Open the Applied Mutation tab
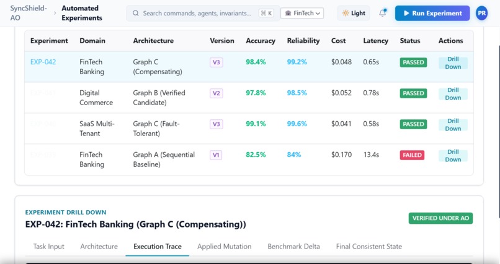Image resolution: width=500 pixels, height=264 pixels. click(224, 247)
